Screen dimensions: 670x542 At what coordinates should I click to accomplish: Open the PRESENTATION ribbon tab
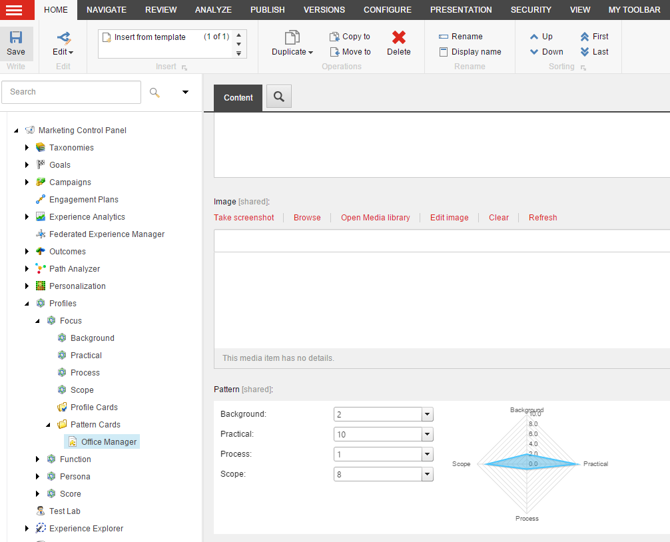click(461, 10)
